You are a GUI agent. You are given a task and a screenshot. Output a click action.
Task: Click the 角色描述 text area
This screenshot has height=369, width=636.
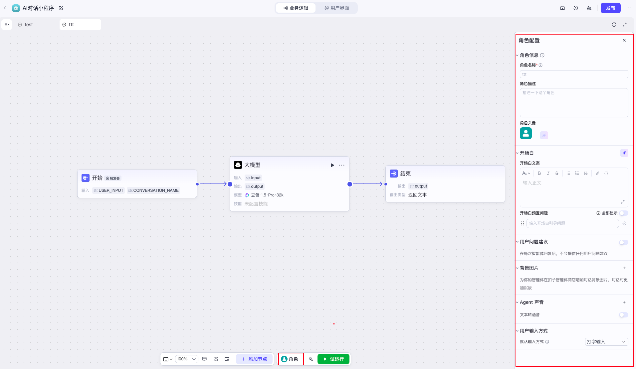[x=574, y=103]
